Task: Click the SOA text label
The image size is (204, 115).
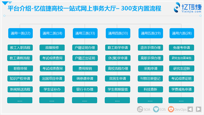Action: (147, 110)
